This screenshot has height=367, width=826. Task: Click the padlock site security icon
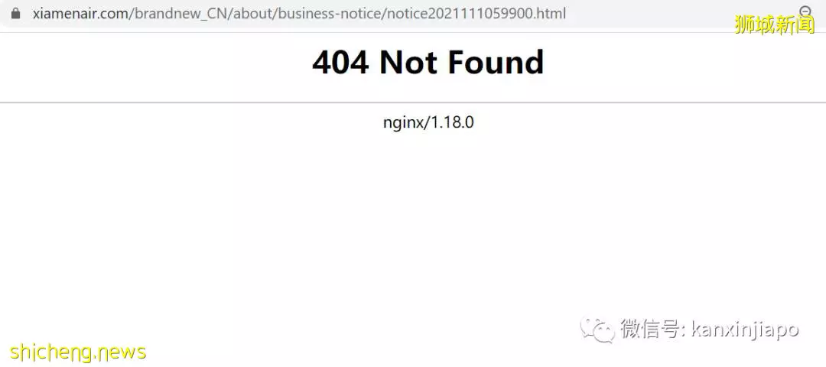point(15,14)
